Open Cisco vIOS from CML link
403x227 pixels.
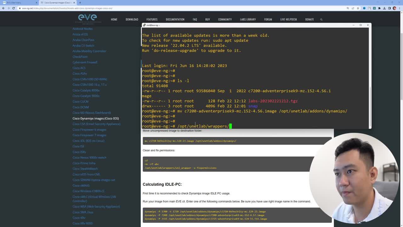click(86, 174)
